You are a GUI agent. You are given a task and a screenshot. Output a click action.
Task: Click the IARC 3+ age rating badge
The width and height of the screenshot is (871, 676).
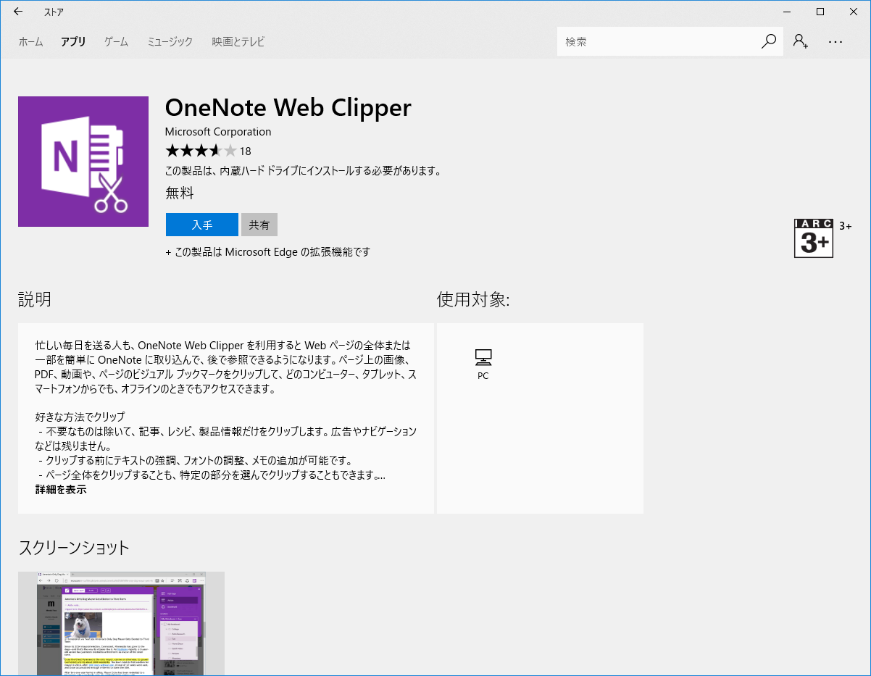click(813, 238)
